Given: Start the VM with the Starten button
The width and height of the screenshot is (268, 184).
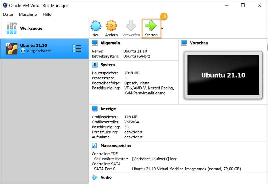Looking at the screenshot, I should point(151,29).
